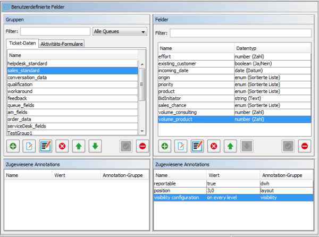The height and width of the screenshot is (237, 319).
Task: Select the helpdesk_standard group row
Action: (x=72, y=63)
